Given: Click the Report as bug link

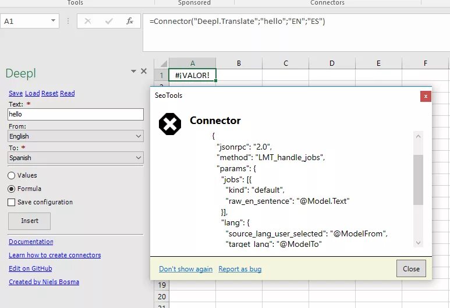Looking at the screenshot, I should click(x=240, y=269).
